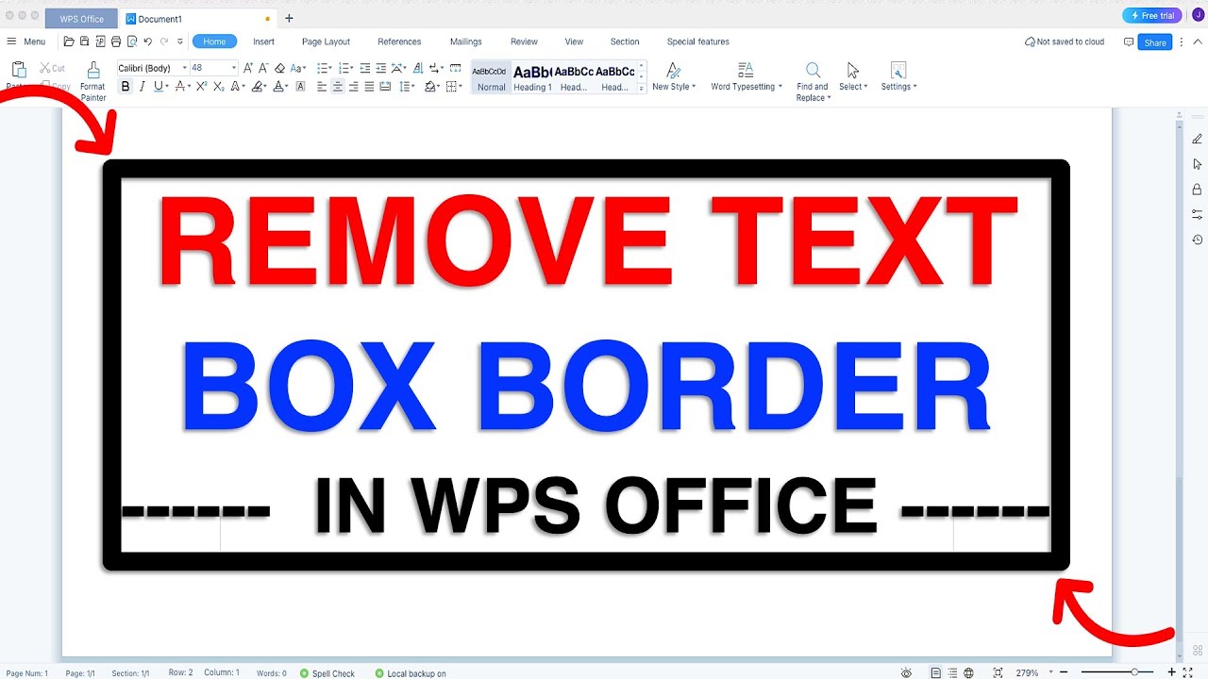
Task: Switch to the References tab
Action: [399, 41]
